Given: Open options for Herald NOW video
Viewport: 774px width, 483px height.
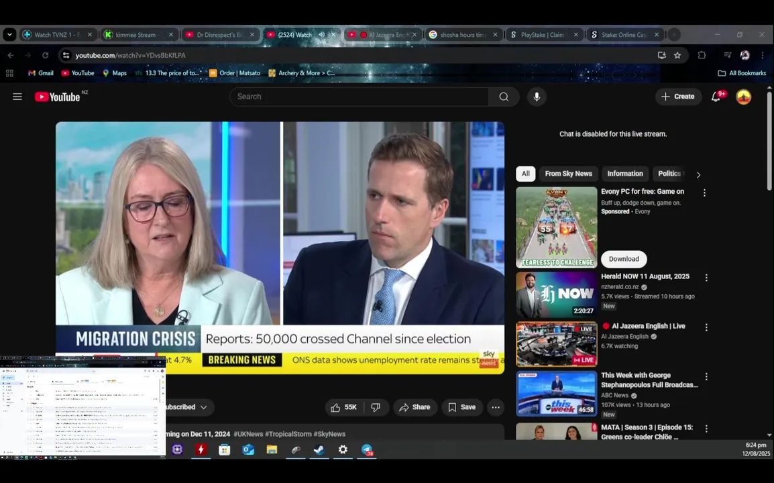Looking at the screenshot, I should [x=706, y=278].
